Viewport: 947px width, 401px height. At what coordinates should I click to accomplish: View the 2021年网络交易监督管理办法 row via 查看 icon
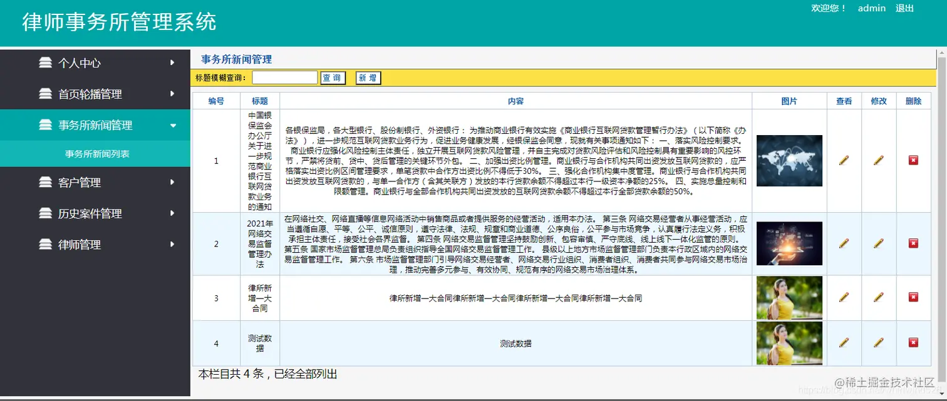tap(844, 243)
